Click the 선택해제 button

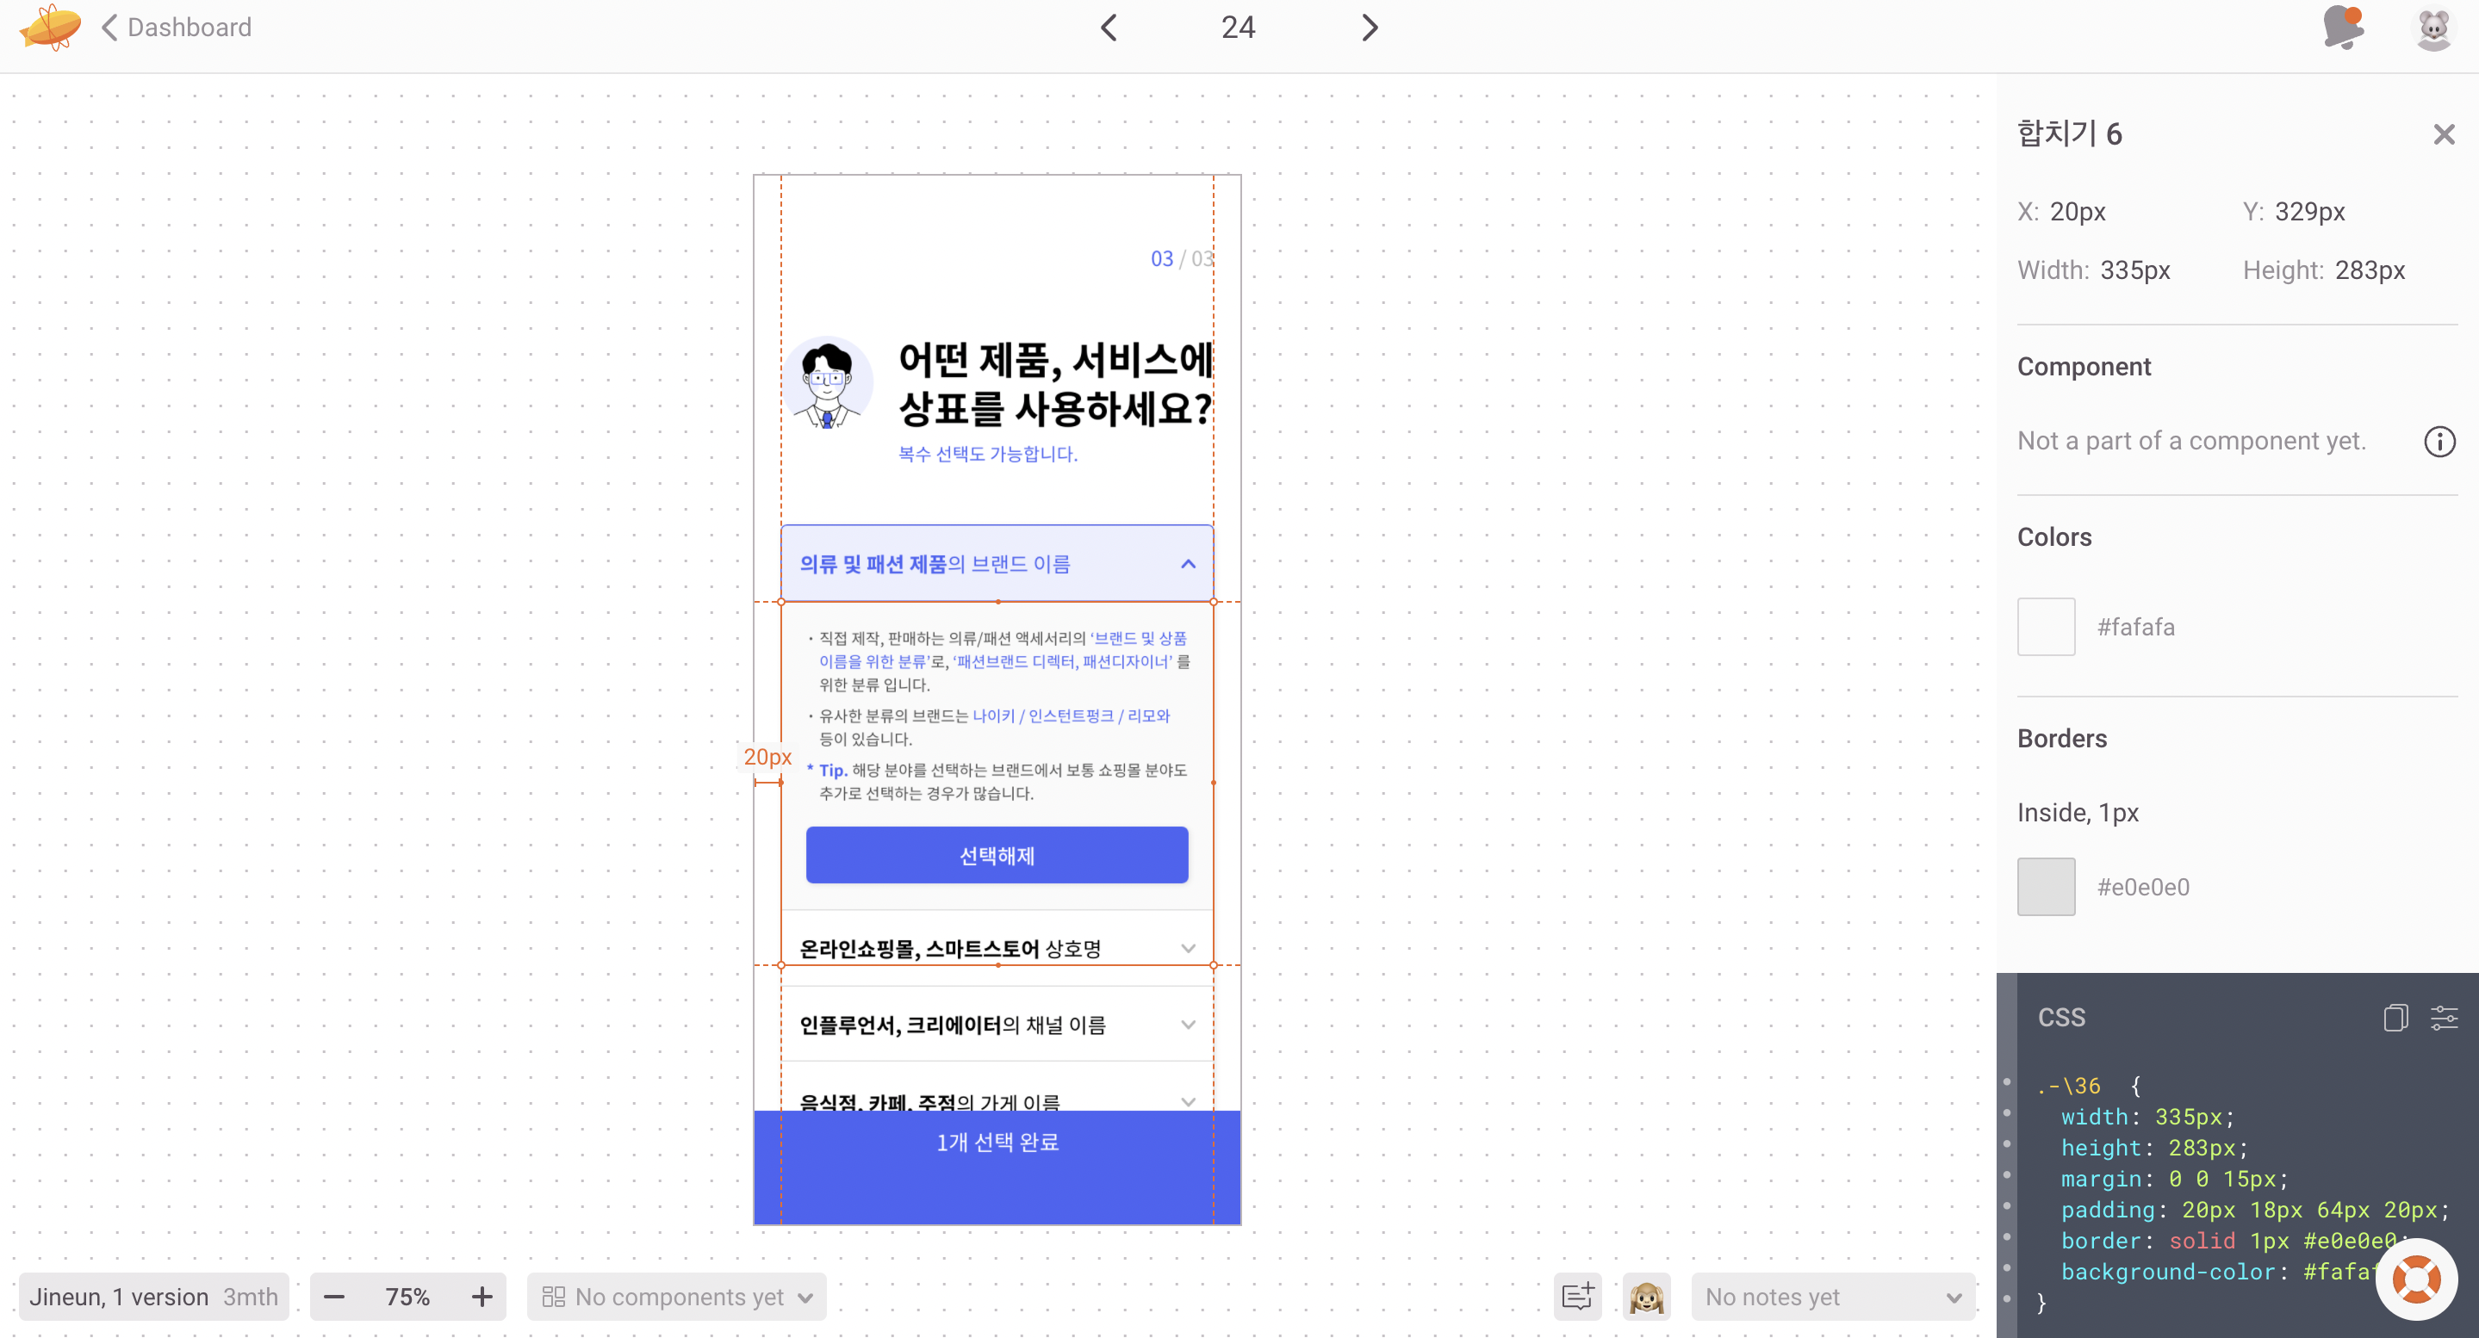[x=997, y=855]
